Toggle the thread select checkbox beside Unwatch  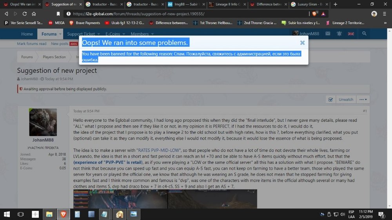point(330,99)
